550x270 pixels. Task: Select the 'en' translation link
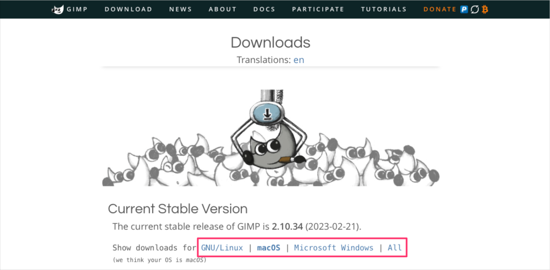(299, 60)
